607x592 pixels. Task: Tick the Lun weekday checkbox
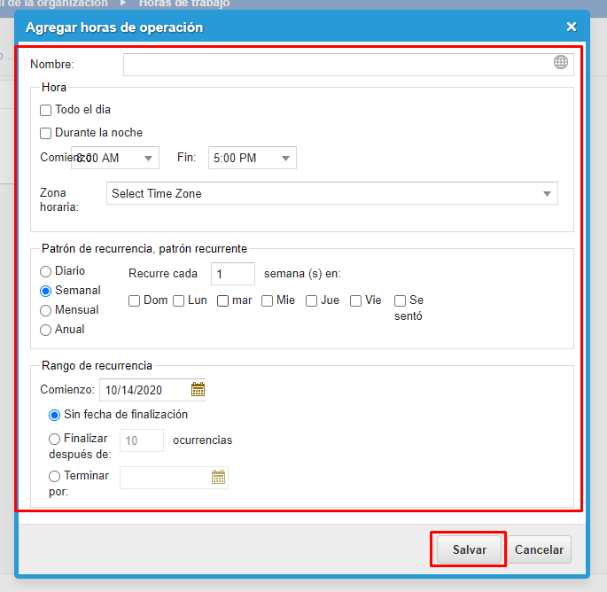[x=179, y=300]
